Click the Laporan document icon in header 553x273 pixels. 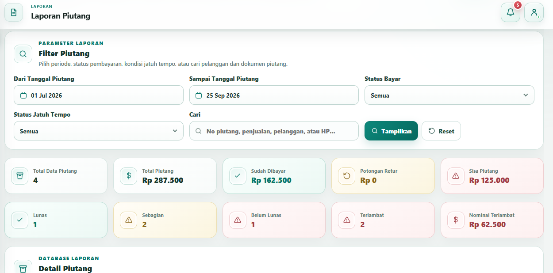[x=14, y=12]
